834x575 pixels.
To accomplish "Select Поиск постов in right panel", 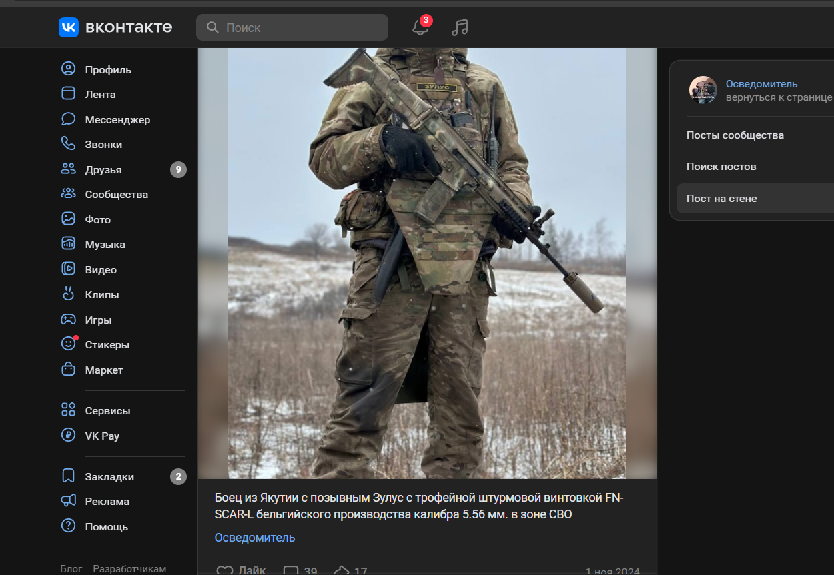I will (x=721, y=167).
